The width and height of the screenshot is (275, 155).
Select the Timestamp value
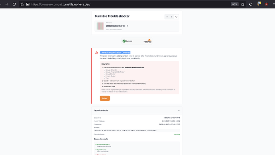(x=169, y=124)
